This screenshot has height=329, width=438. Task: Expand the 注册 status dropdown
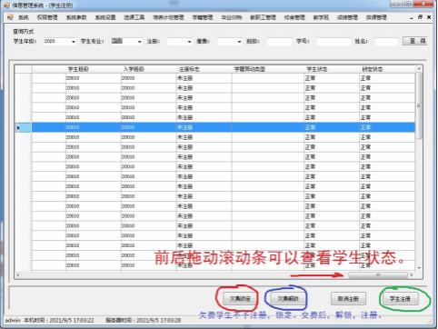190,42
